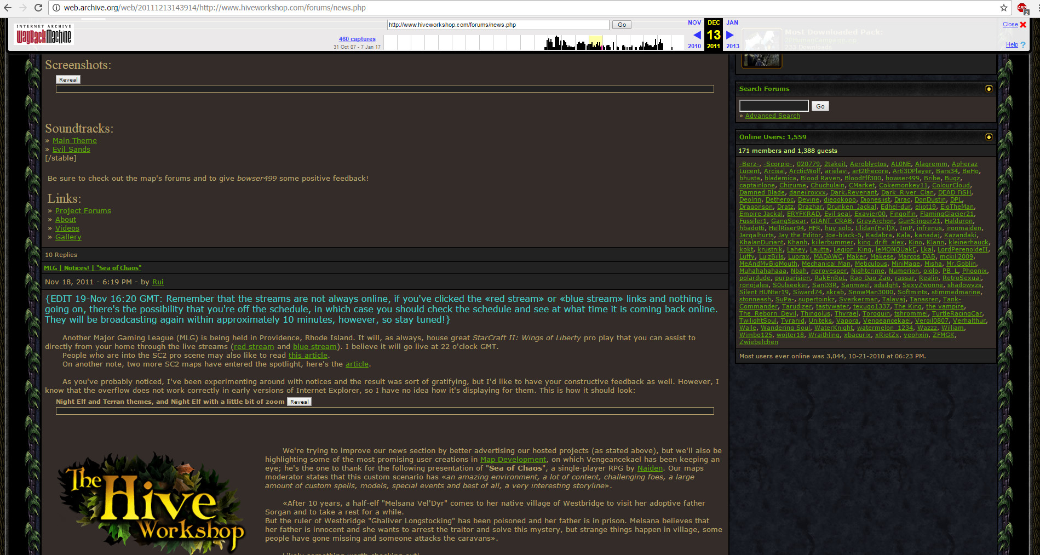Open author Rui's profile link
Image resolution: width=1040 pixels, height=555 pixels.
coord(158,282)
